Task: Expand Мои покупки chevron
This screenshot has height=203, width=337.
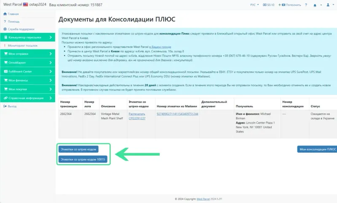Action: [51, 89]
